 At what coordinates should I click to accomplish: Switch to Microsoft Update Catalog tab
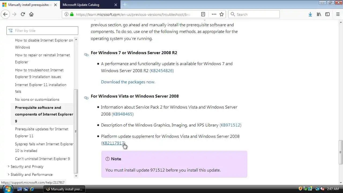[90, 5]
